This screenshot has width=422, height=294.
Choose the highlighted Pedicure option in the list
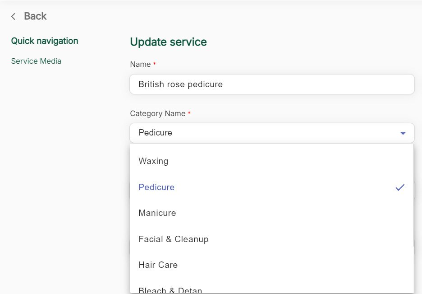156,187
